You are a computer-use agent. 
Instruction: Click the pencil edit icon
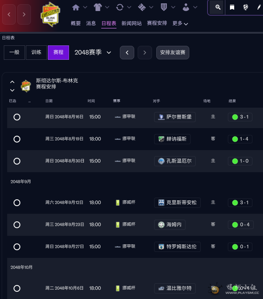pyautogui.click(x=259, y=8)
